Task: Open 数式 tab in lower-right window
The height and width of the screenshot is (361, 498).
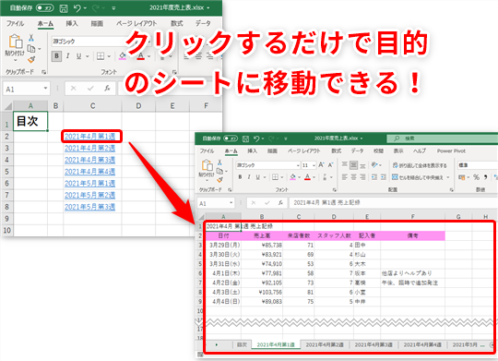Action: coord(337,150)
